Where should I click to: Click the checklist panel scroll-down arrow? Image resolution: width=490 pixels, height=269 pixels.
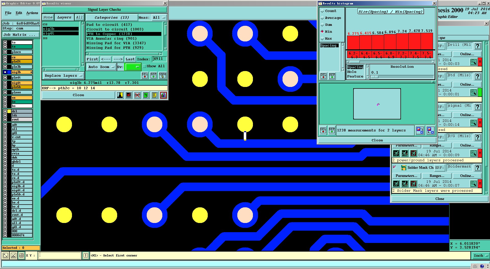486,193
